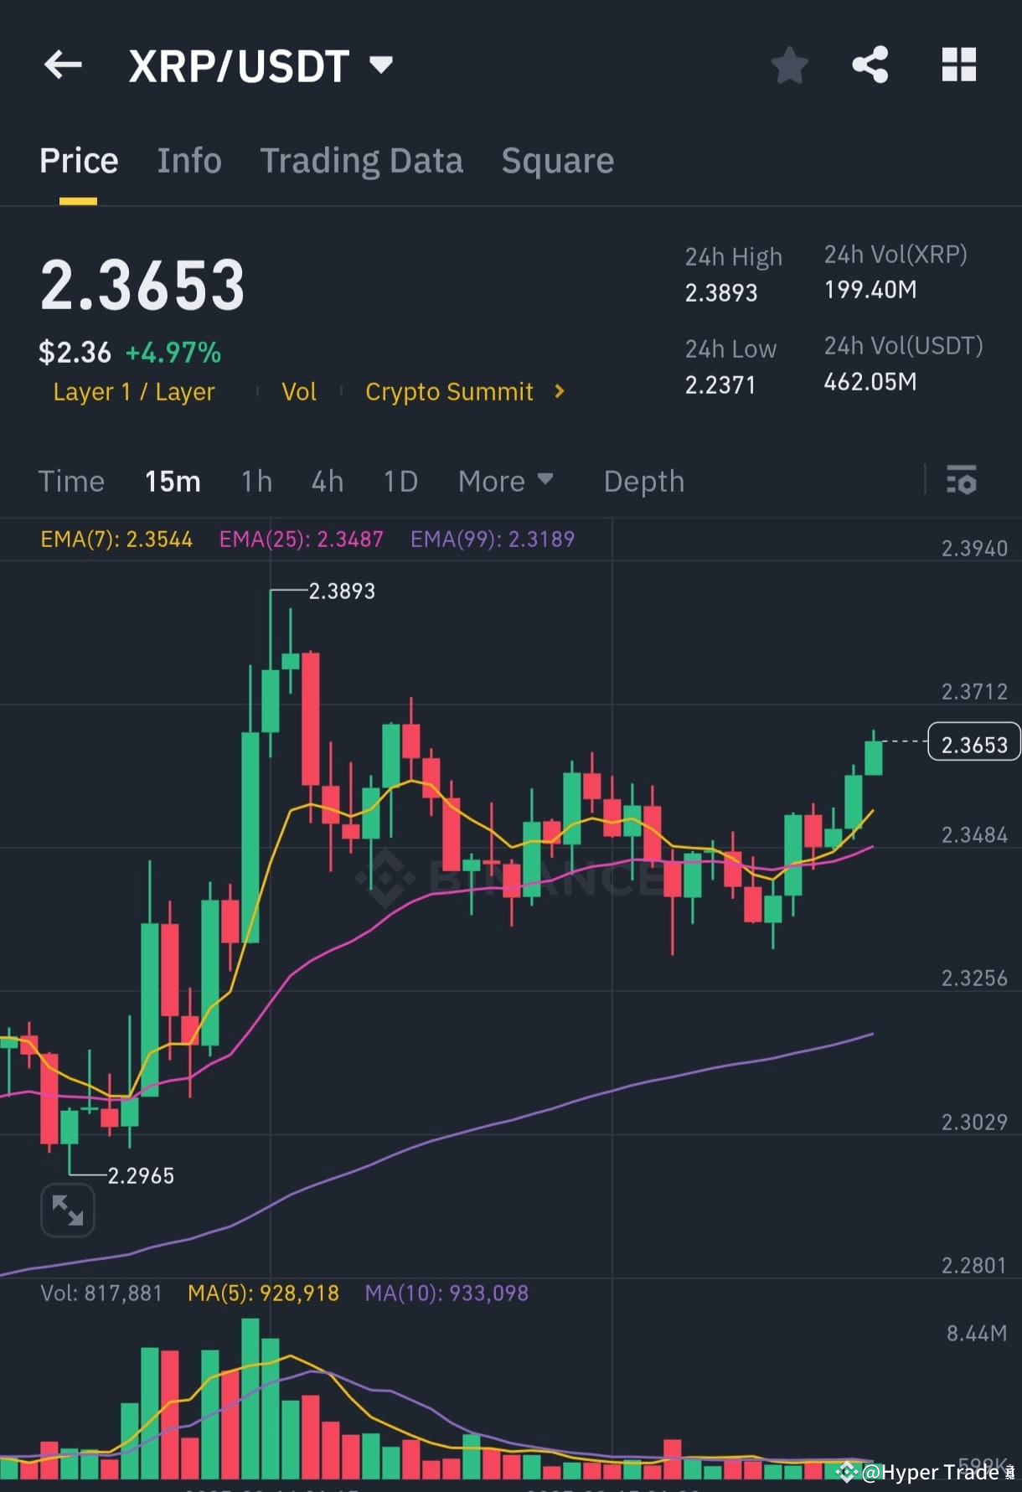Open Crypto Summit via the chevron
1022x1492 pixels.
click(558, 391)
